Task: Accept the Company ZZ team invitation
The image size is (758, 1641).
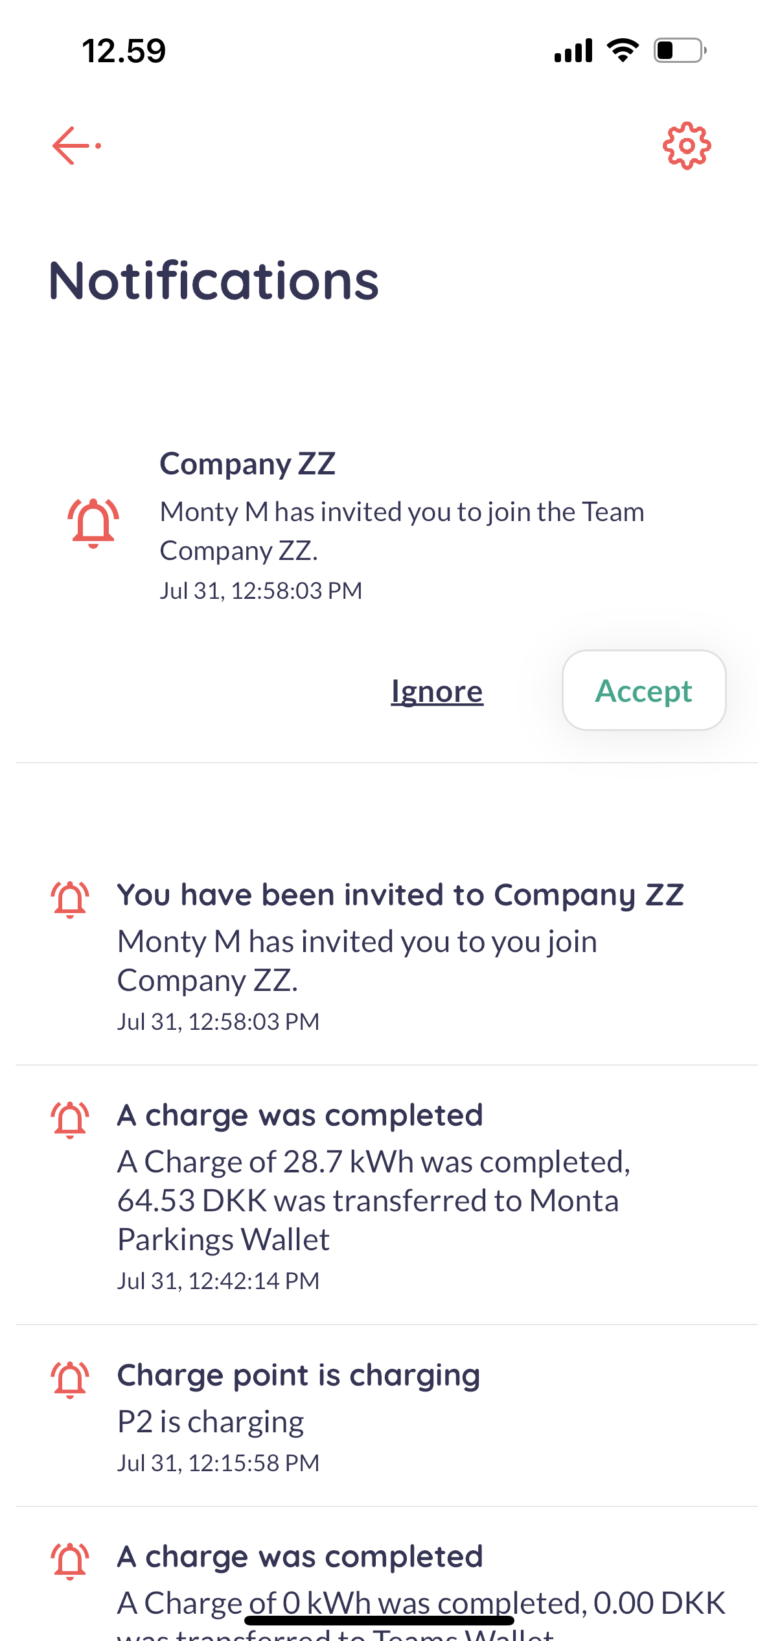Action: click(x=643, y=690)
